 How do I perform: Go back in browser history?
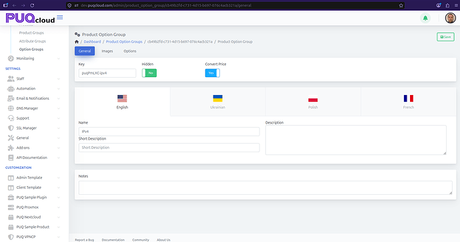pos(14,5)
